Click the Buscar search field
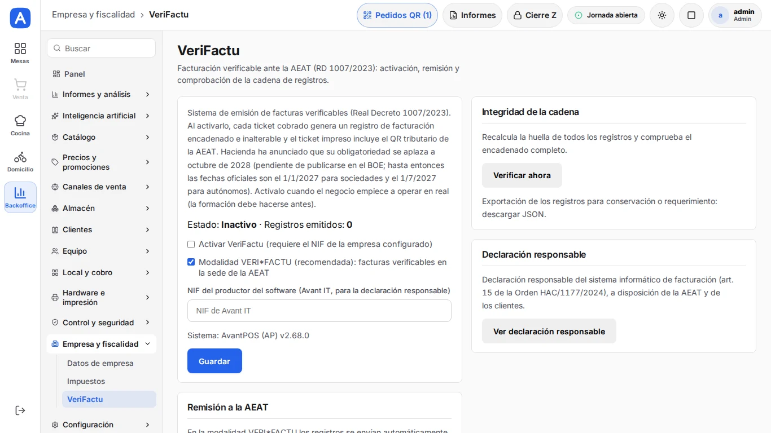 tap(101, 48)
